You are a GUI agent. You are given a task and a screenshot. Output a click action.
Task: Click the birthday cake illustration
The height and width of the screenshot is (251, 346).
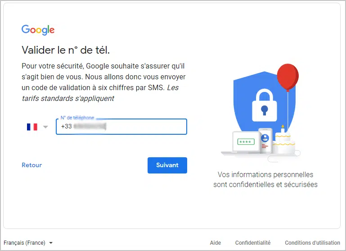tap(283, 142)
